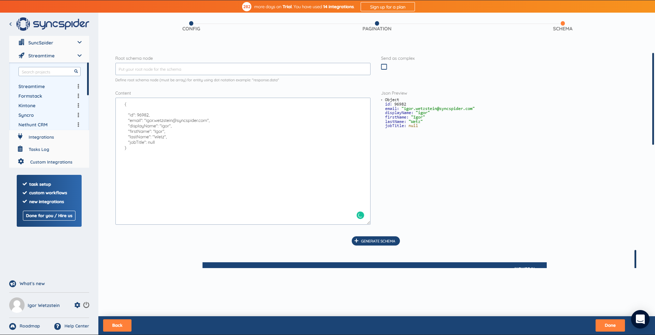Click the jobTitle null entry in preview
The height and width of the screenshot is (335, 655).
[x=402, y=126]
